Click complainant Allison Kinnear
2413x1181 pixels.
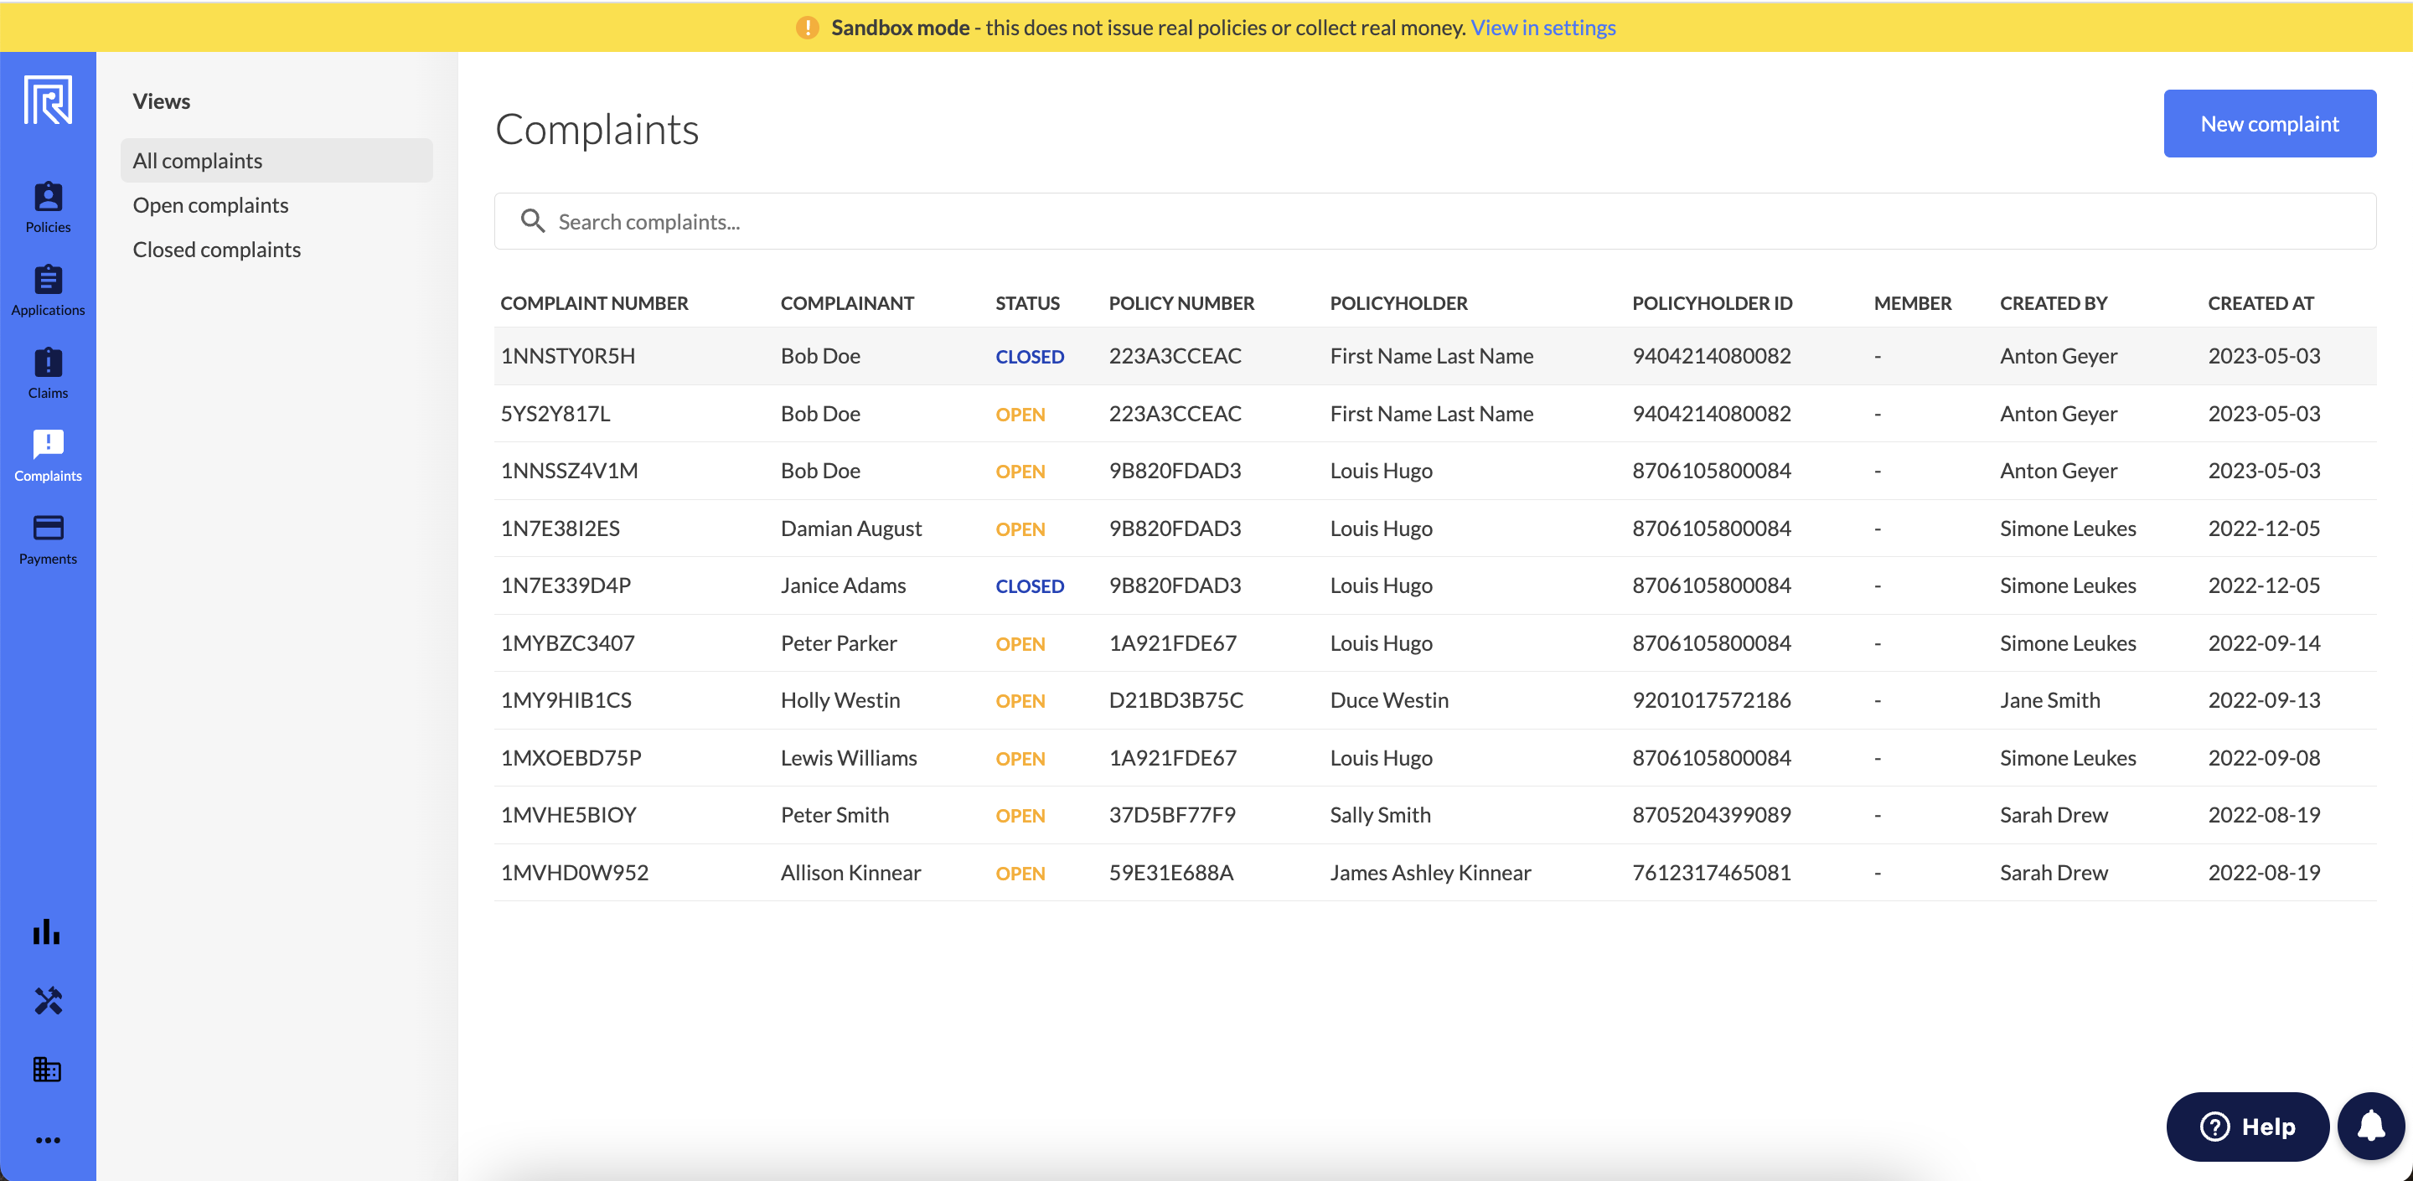[850, 872]
